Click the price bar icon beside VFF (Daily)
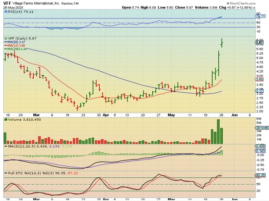 click(x=6, y=38)
